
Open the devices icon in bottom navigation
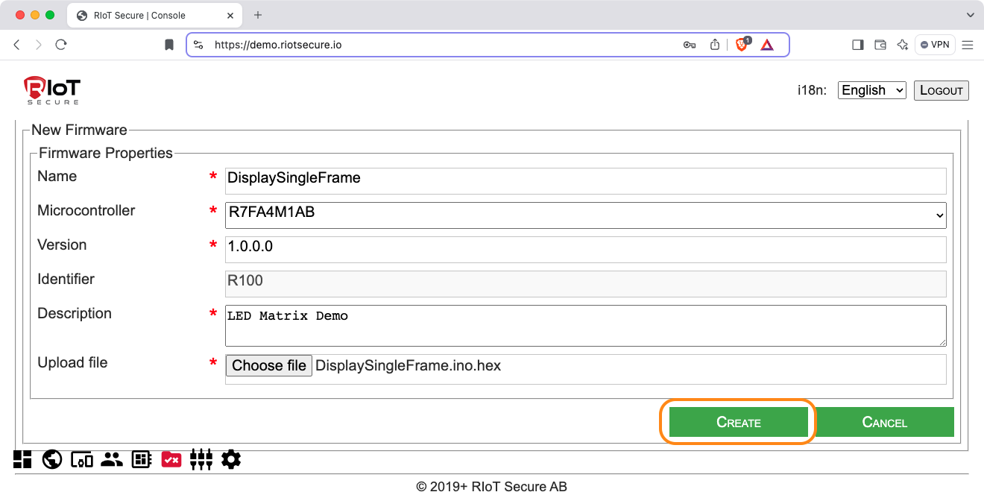[82, 459]
